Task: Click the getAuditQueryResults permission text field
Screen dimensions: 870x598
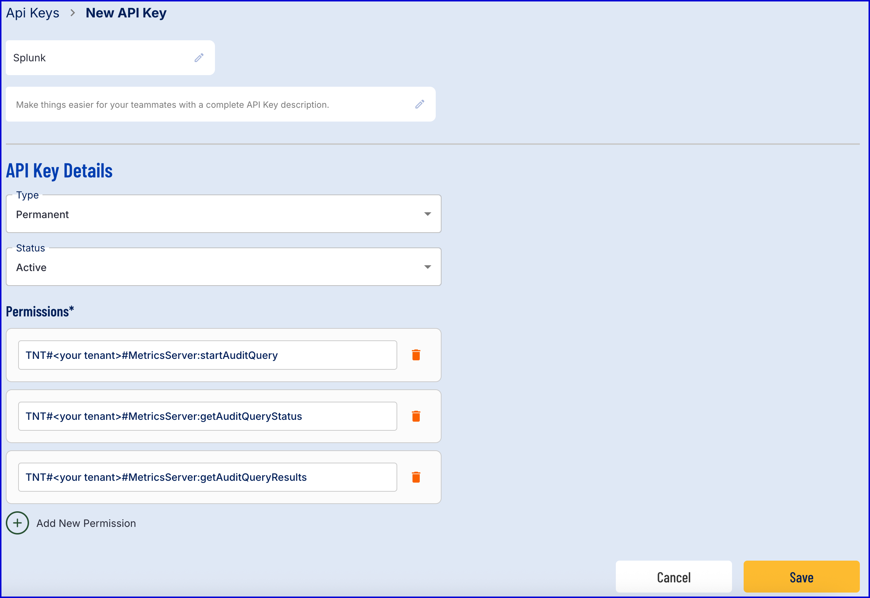Action: (207, 478)
